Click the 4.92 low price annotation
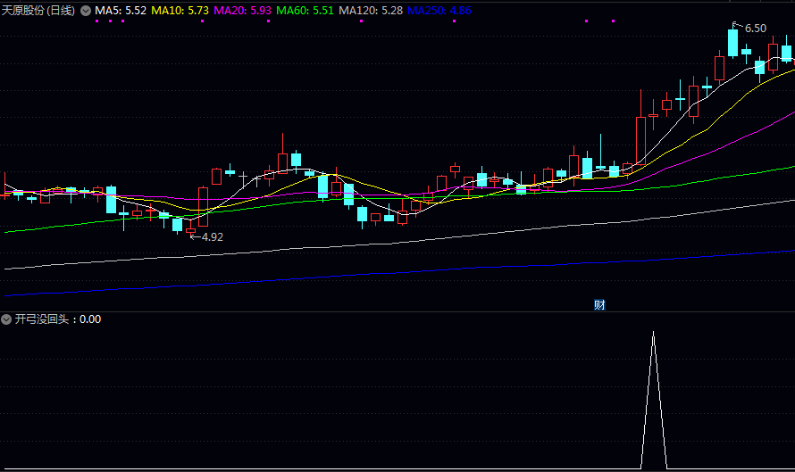Screen dimensions: 795x472 point(212,237)
